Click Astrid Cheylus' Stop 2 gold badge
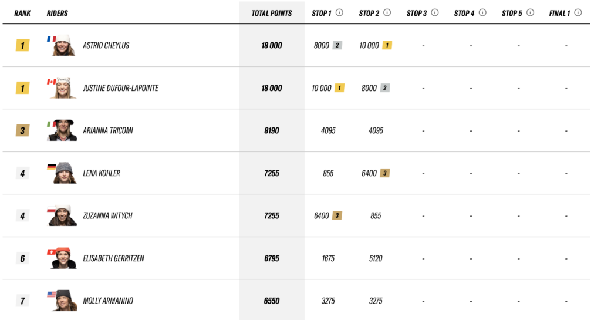This screenshot has width=601, height=320. tap(387, 45)
